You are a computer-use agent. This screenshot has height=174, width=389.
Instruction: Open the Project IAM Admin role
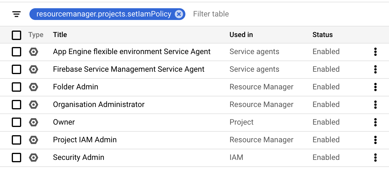pos(85,140)
